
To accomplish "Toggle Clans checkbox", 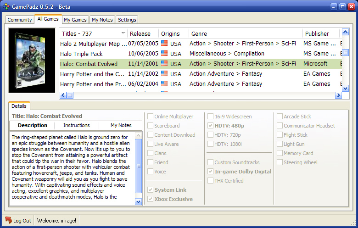I will point(150,153).
